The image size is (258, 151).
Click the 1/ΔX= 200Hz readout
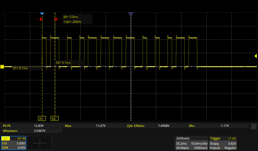click(72, 22)
